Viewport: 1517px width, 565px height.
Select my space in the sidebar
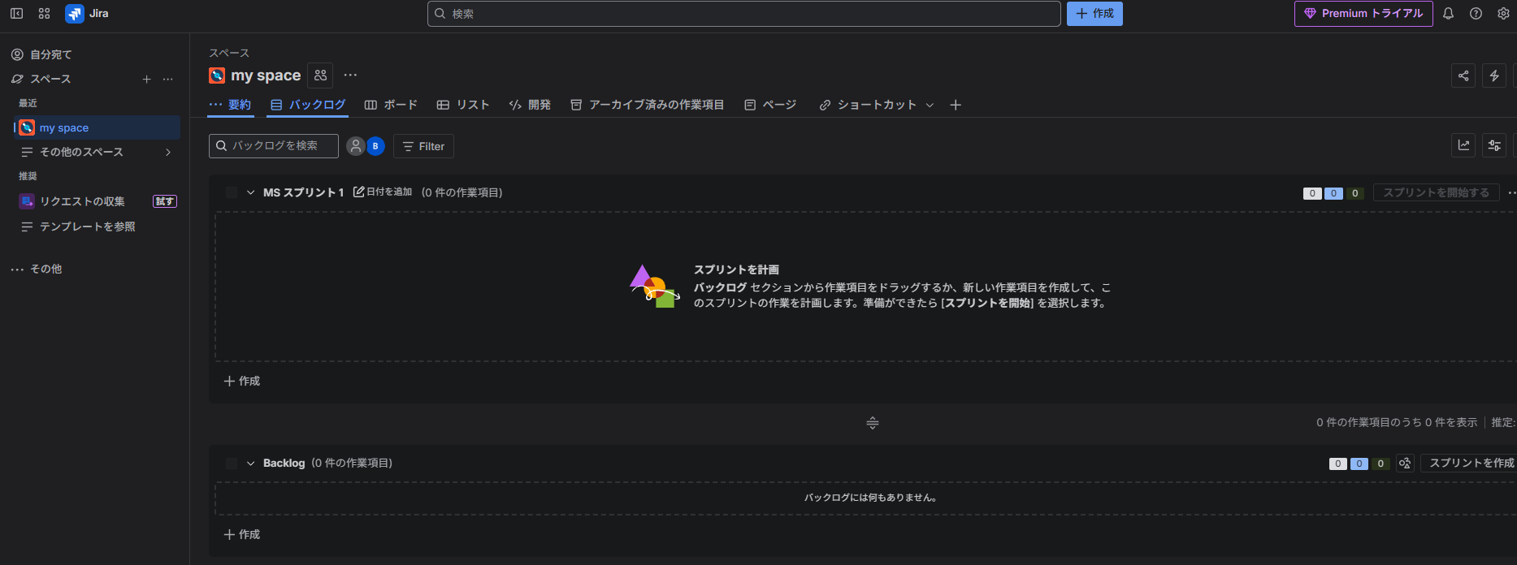pyautogui.click(x=98, y=127)
